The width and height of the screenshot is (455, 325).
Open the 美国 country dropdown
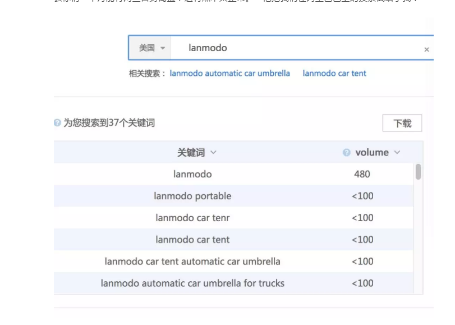[x=150, y=48]
